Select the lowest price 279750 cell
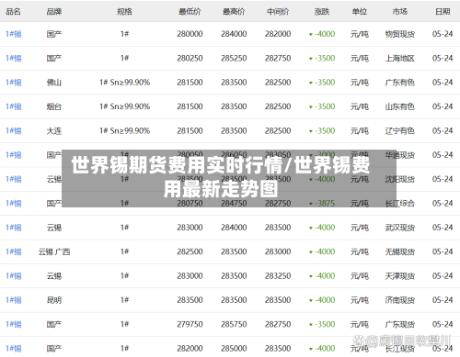Screen dimensions: 460x357 (x=190, y=324)
